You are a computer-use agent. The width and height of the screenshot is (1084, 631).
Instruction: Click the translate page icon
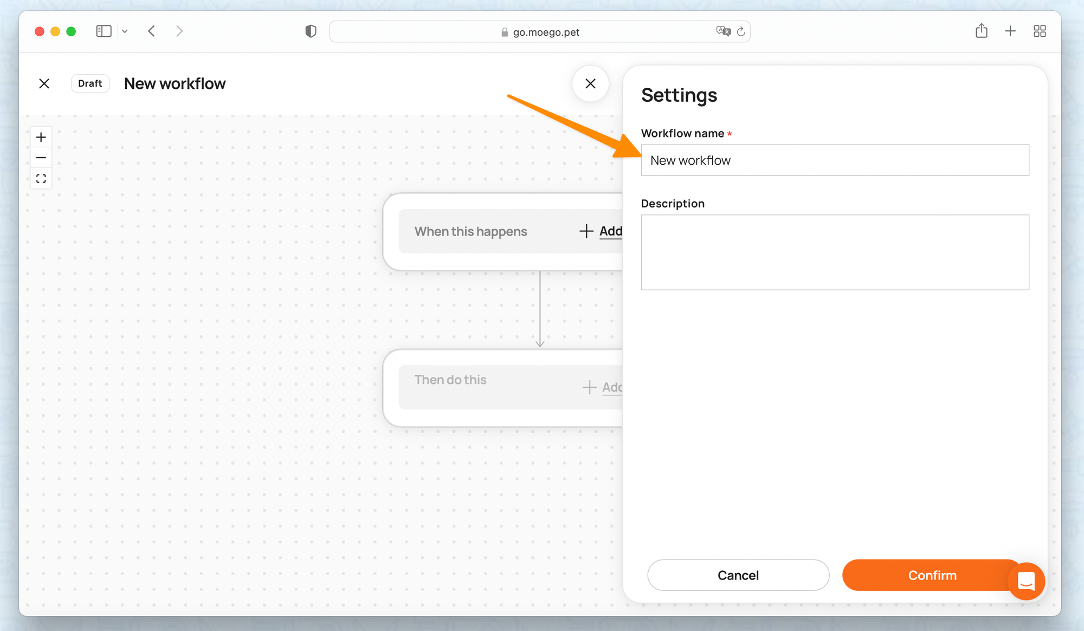pos(723,31)
